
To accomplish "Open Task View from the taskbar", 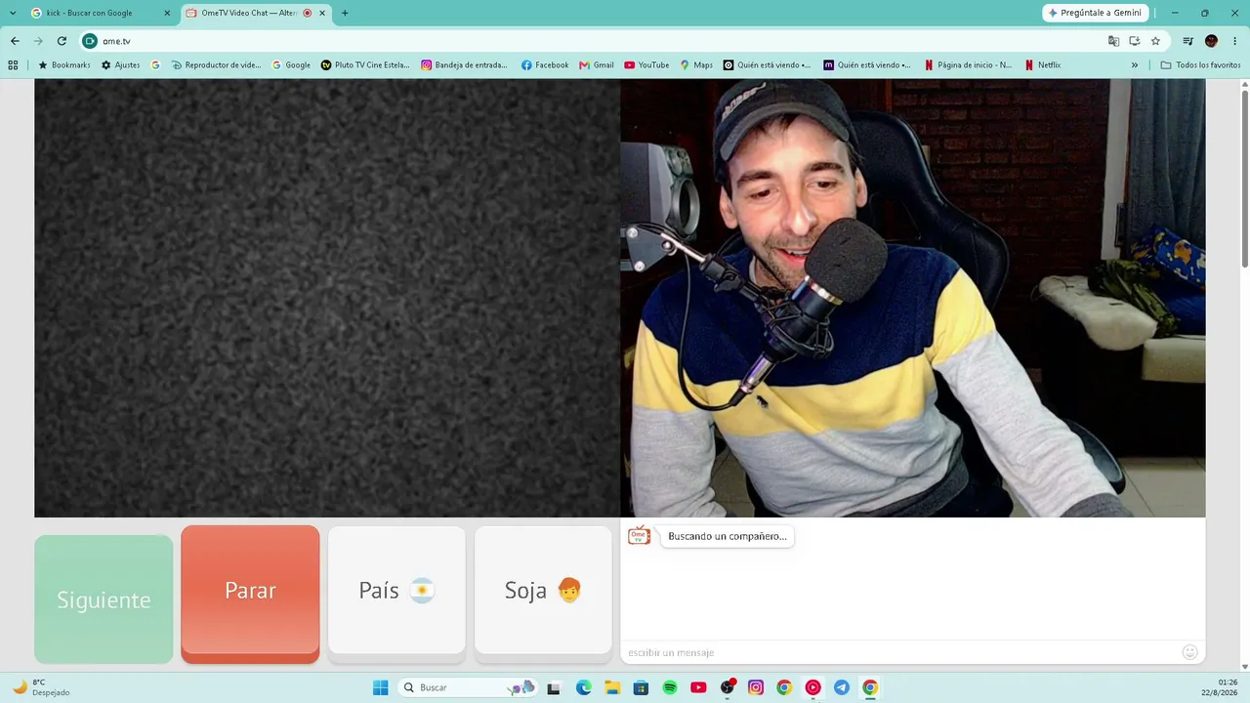I will 554,687.
